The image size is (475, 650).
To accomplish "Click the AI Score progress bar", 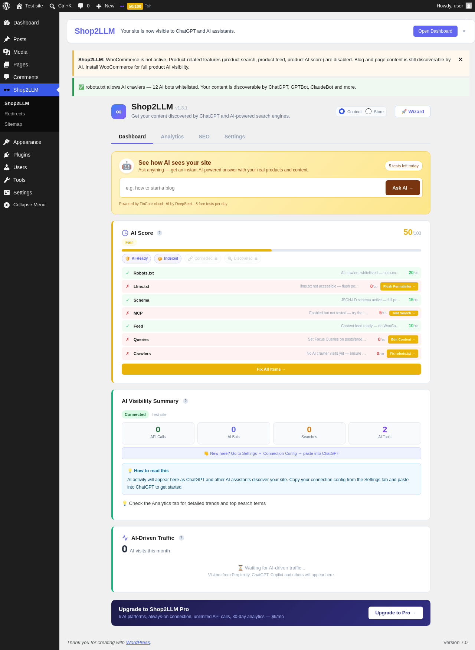I will (x=271, y=250).
